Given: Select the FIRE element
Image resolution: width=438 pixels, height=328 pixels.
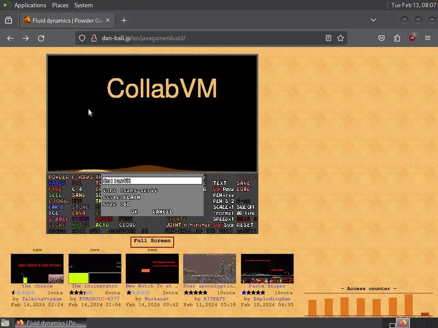Looking at the screenshot, I should click(x=55, y=189).
